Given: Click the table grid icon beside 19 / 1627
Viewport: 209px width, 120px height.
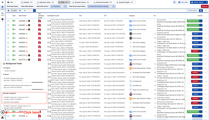Looking at the screenshot, I should pos(8,11).
